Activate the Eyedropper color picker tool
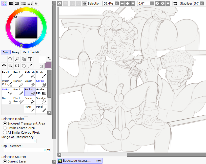Viewport: 206px width, 164px height. pyautogui.click(x=30, y=66)
